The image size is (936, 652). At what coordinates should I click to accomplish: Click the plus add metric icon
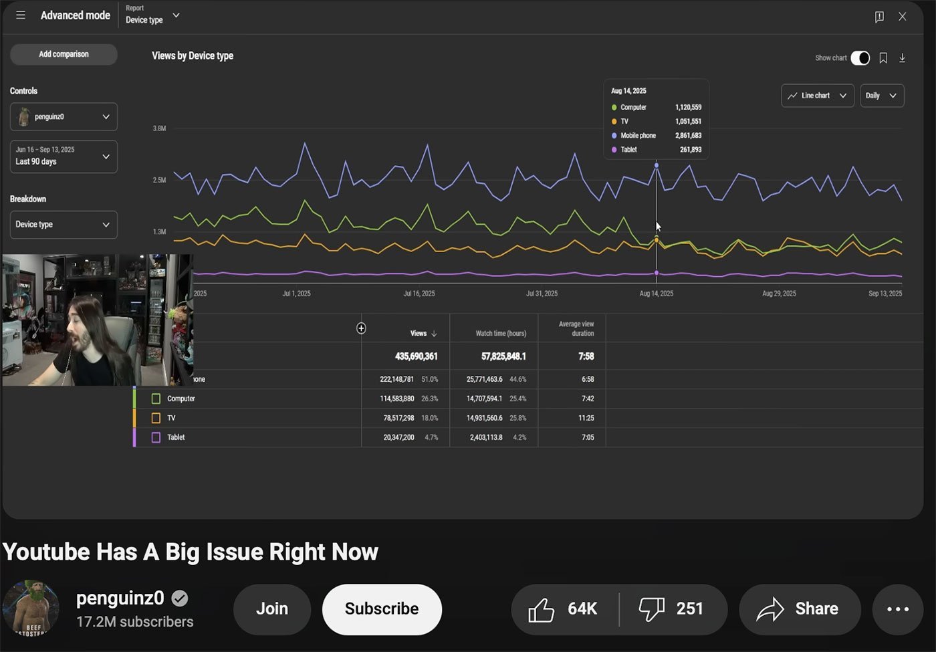[361, 328]
